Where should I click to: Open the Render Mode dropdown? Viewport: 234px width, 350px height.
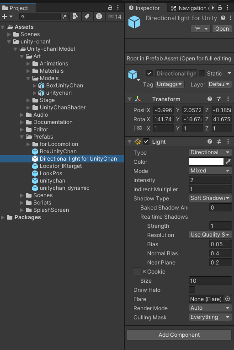(x=210, y=308)
